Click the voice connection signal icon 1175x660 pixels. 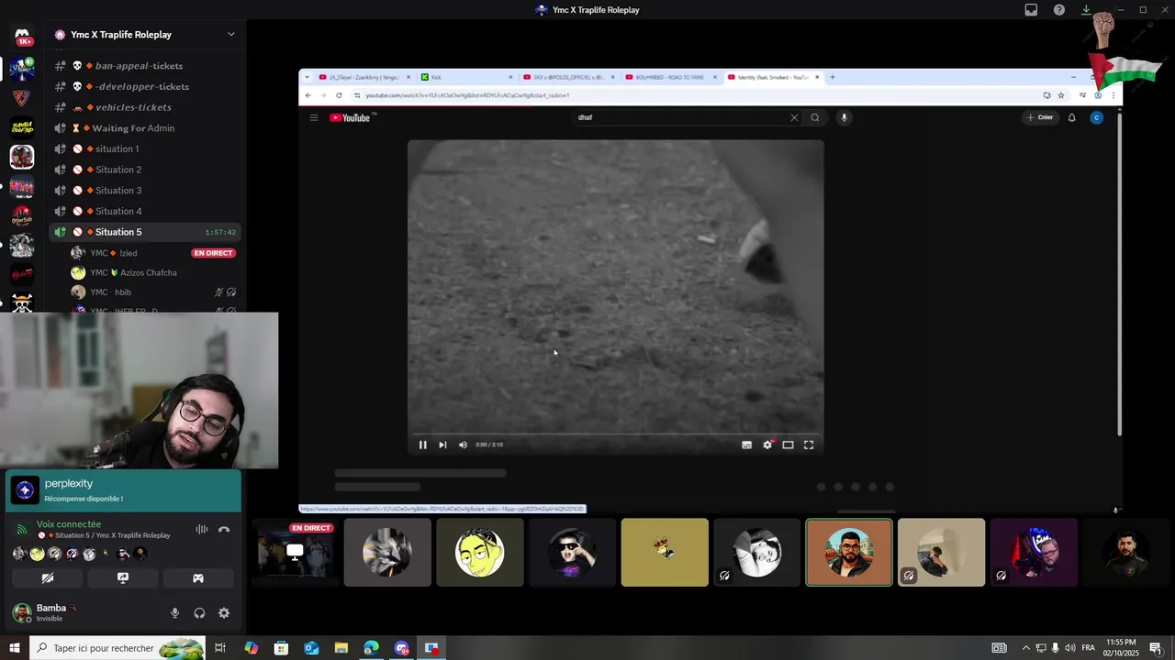tap(22, 530)
